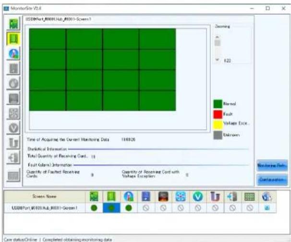291x242 pixels.
Task: Select the USB@Port Hub Screen1 tab
Action: point(58,19)
